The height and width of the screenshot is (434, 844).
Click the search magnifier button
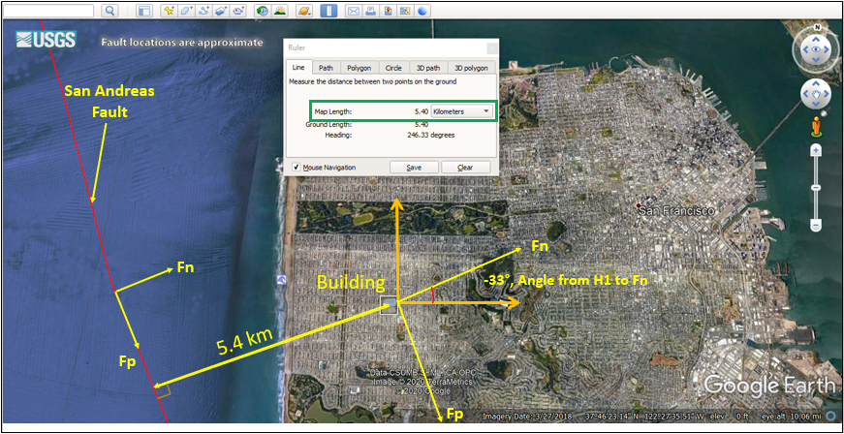pyautogui.click(x=109, y=11)
